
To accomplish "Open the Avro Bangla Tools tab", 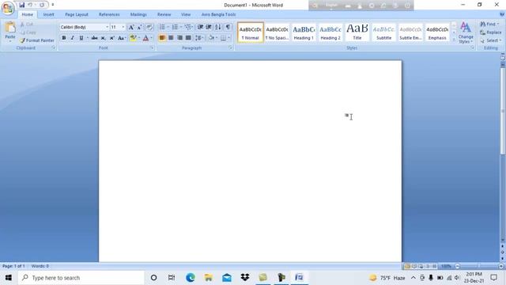I will pos(218,14).
